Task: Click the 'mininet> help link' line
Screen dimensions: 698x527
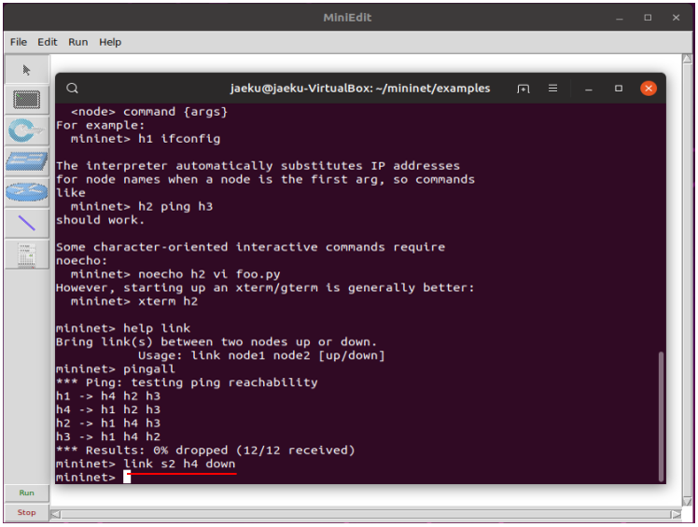Action: [123, 328]
